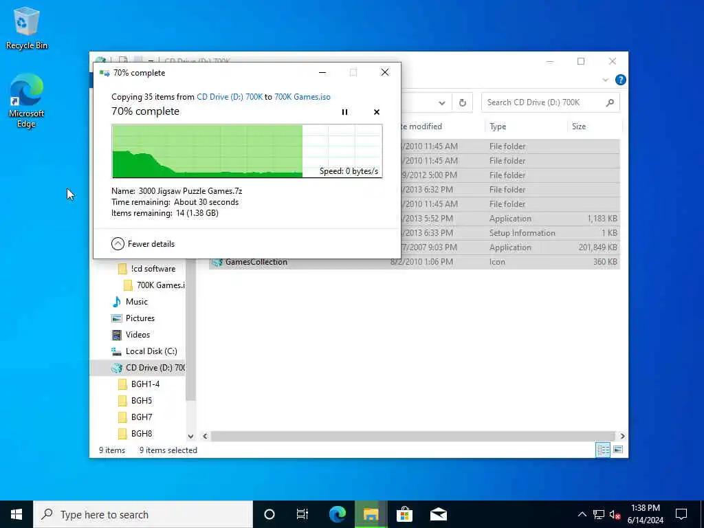This screenshot has width=704, height=528.
Task: Click the taskbar search box
Action: pyautogui.click(x=143, y=514)
